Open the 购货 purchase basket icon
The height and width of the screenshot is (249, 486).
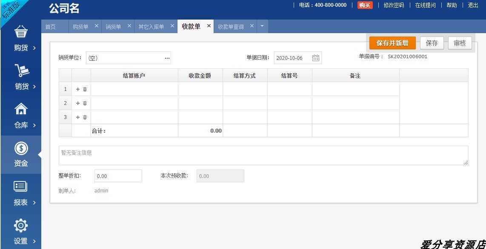pyautogui.click(x=21, y=32)
